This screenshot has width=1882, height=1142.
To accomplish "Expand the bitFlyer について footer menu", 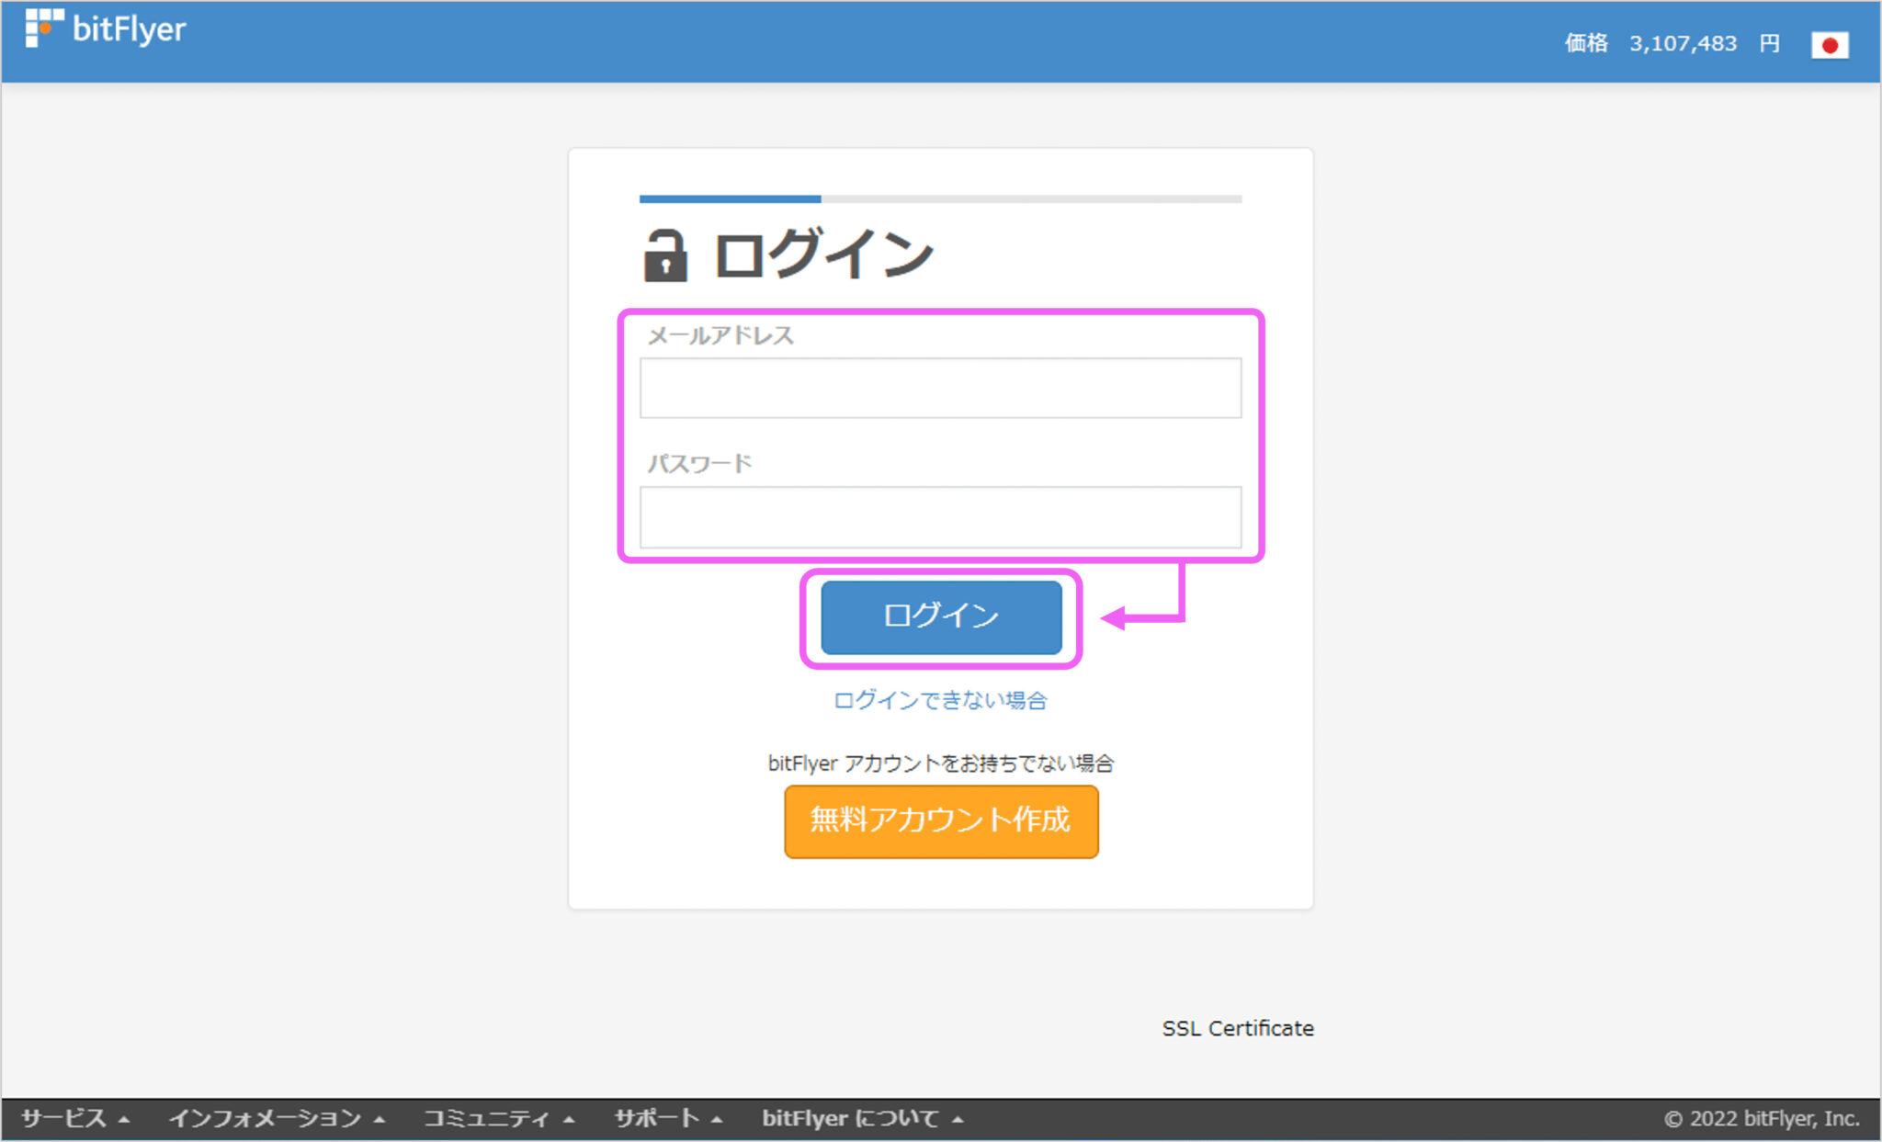I will [x=850, y=1119].
